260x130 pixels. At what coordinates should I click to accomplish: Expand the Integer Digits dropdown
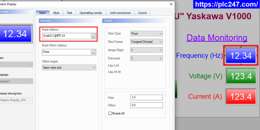[146, 50]
